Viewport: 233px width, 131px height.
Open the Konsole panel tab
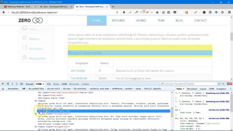coord(29,84)
